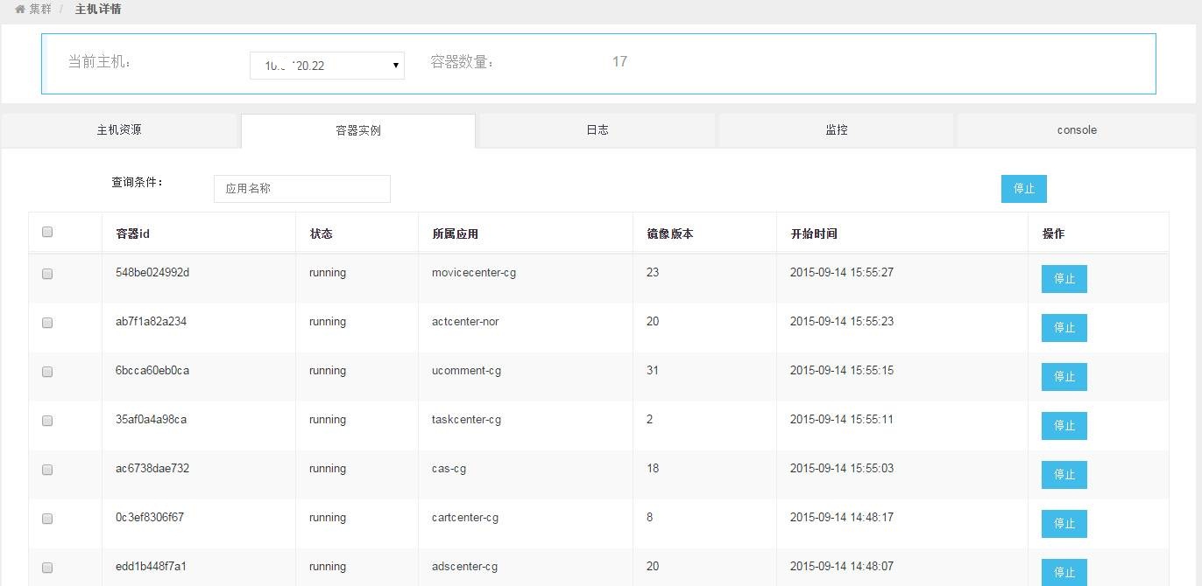Select the checkbox for edd1b448f7a1
The image size is (1202, 586).
47,568
